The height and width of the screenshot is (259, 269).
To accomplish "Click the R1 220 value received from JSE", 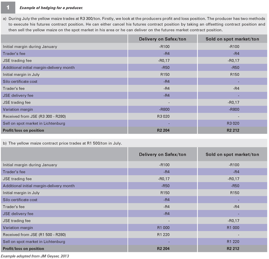I will coord(163,235).
